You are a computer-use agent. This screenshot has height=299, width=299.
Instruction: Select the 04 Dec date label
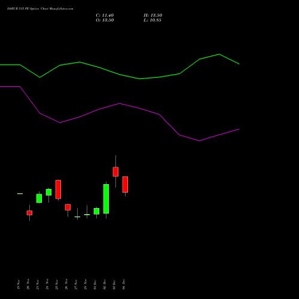point(124,284)
